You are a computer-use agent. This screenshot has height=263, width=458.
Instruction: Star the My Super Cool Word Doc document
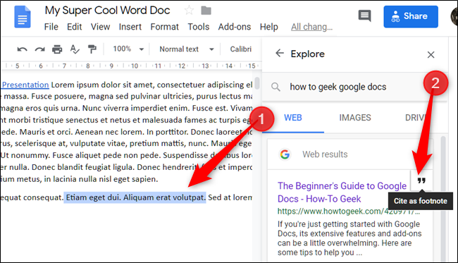click(x=189, y=11)
